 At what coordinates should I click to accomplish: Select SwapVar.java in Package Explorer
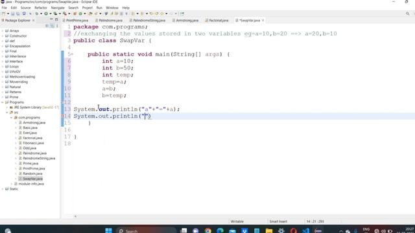32,179
